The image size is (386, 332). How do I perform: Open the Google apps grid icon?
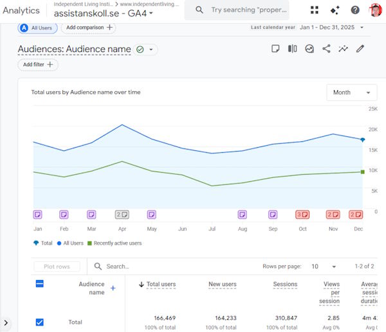314,10
